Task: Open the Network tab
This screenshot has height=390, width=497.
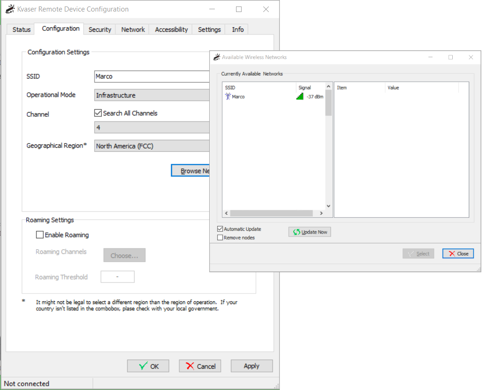Action: [133, 30]
